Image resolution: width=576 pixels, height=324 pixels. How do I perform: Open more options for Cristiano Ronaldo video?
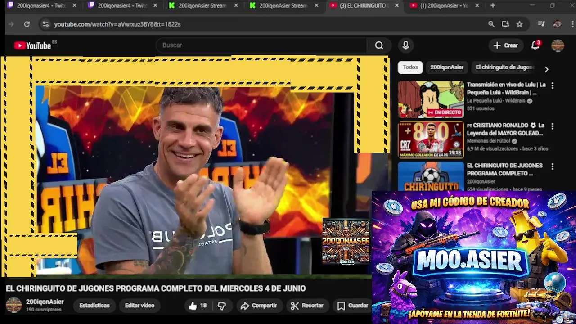coord(553,126)
